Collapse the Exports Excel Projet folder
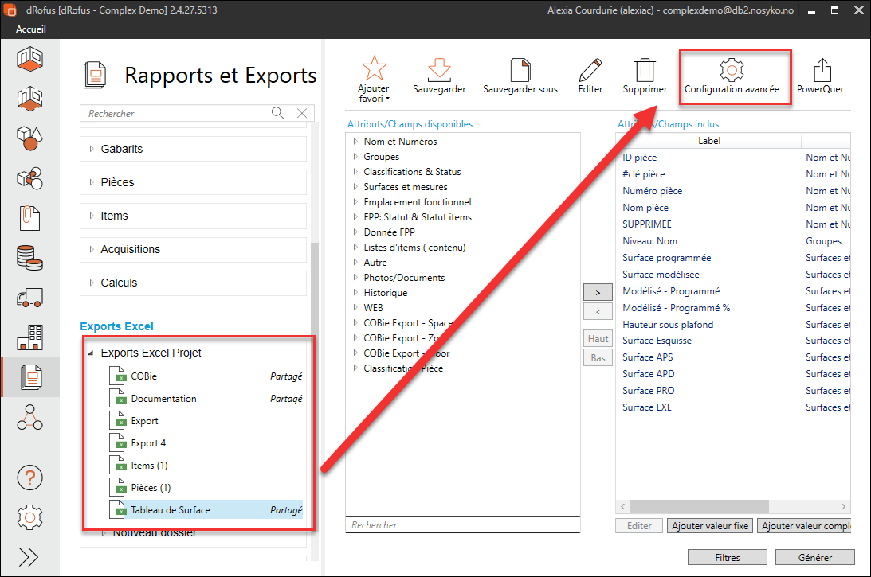871x577 pixels. [x=92, y=353]
